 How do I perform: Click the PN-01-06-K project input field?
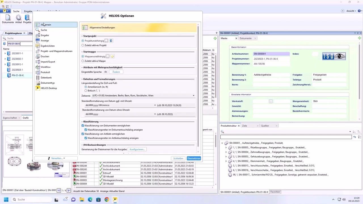pos(19,44)
